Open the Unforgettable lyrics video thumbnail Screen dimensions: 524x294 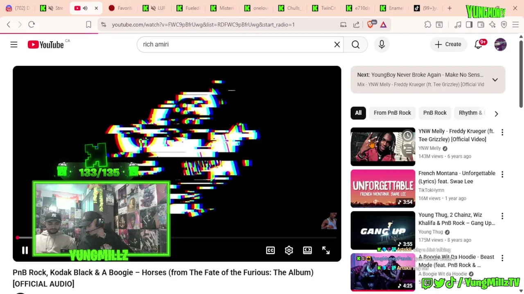coord(383,189)
